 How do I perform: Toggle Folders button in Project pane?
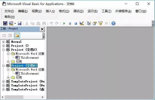(x=17, y=35)
